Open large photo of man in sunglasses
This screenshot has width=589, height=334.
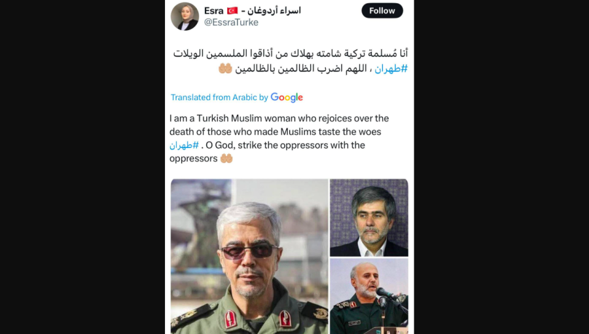coord(249,256)
